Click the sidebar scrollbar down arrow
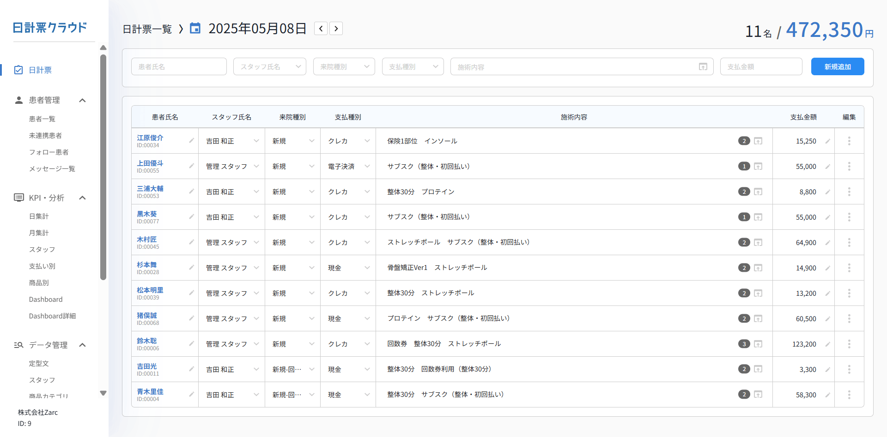Screen dimensions: 887x437 [x=103, y=393]
